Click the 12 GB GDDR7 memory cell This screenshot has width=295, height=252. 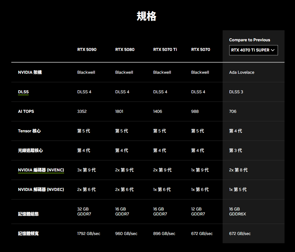[x=198, y=212]
